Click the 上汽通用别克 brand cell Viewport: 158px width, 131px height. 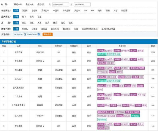[19, 88]
